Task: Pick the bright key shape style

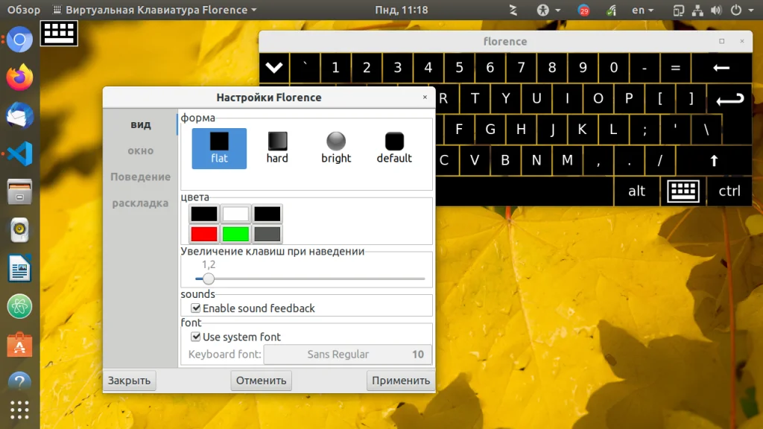Action: pyautogui.click(x=336, y=148)
